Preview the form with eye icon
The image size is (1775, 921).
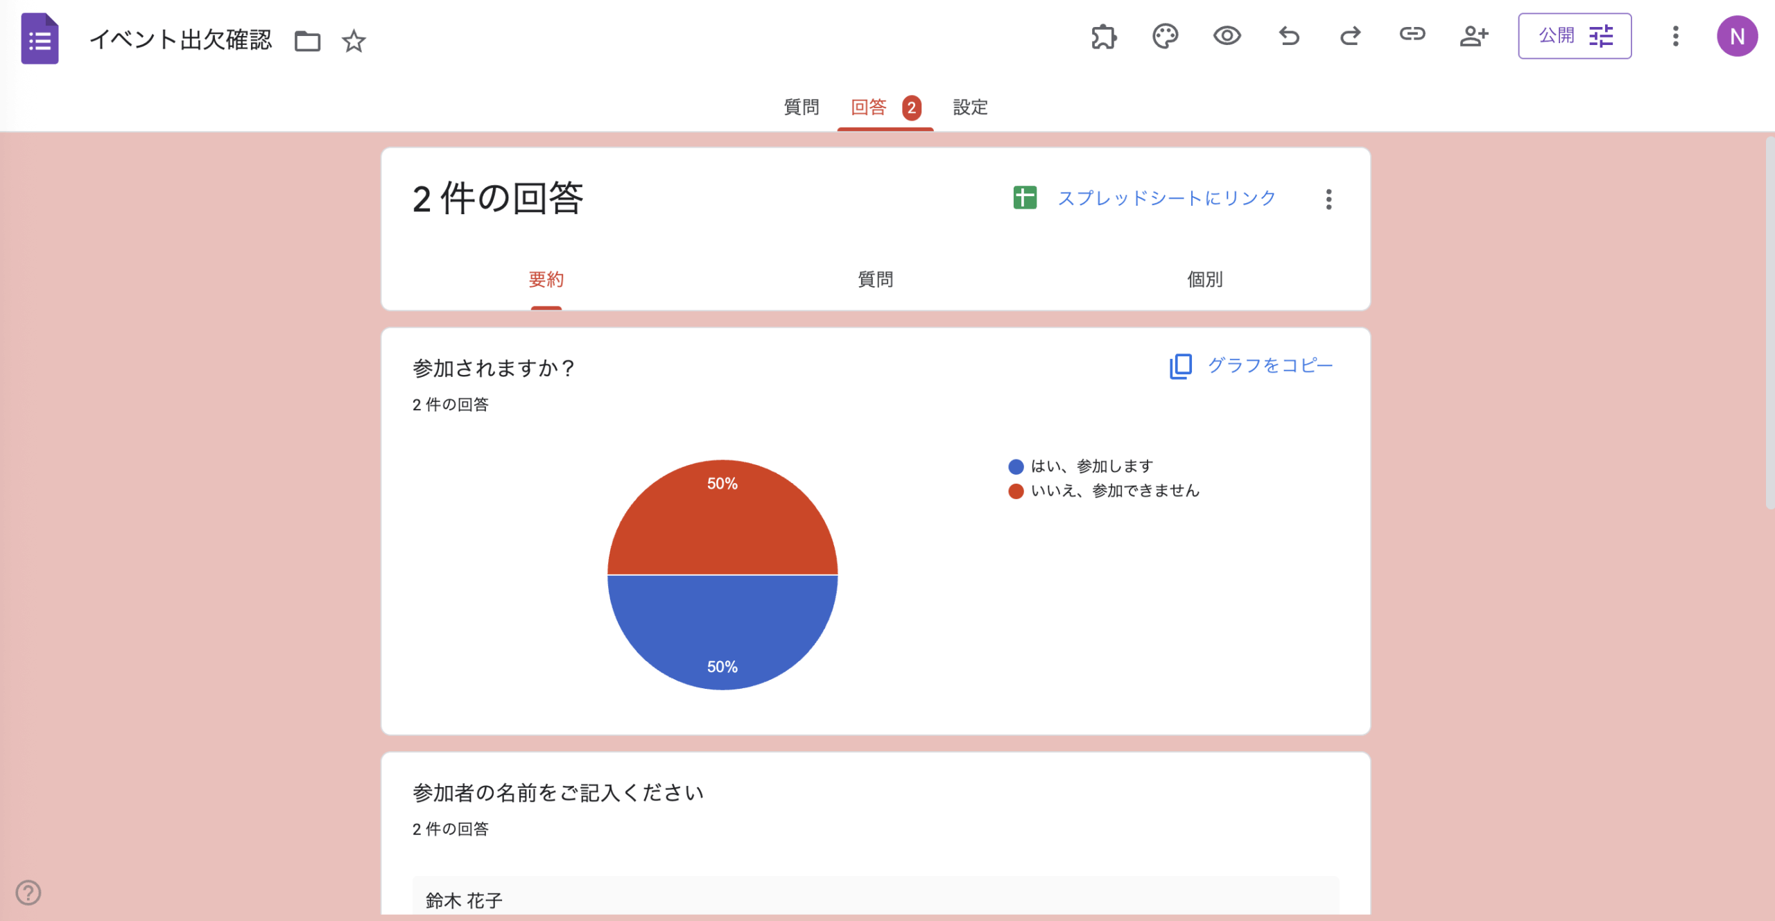coord(1227,35)
